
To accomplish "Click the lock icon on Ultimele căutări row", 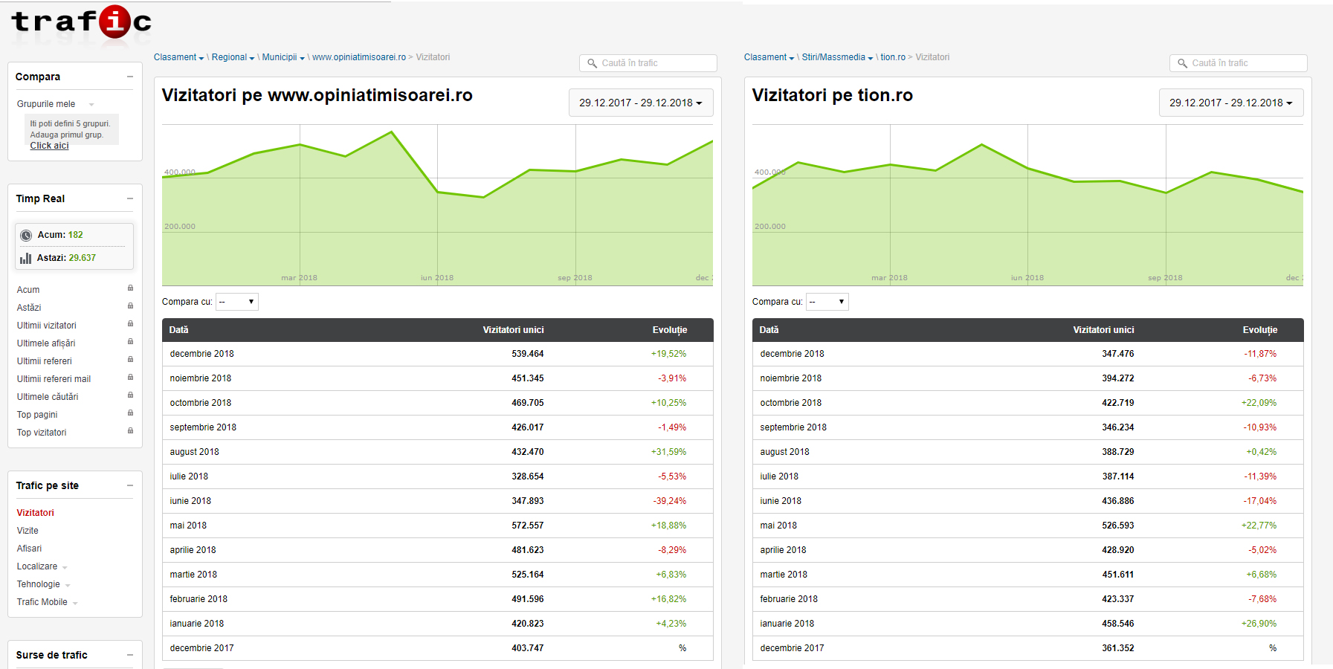I will click(x=130, y=395).
